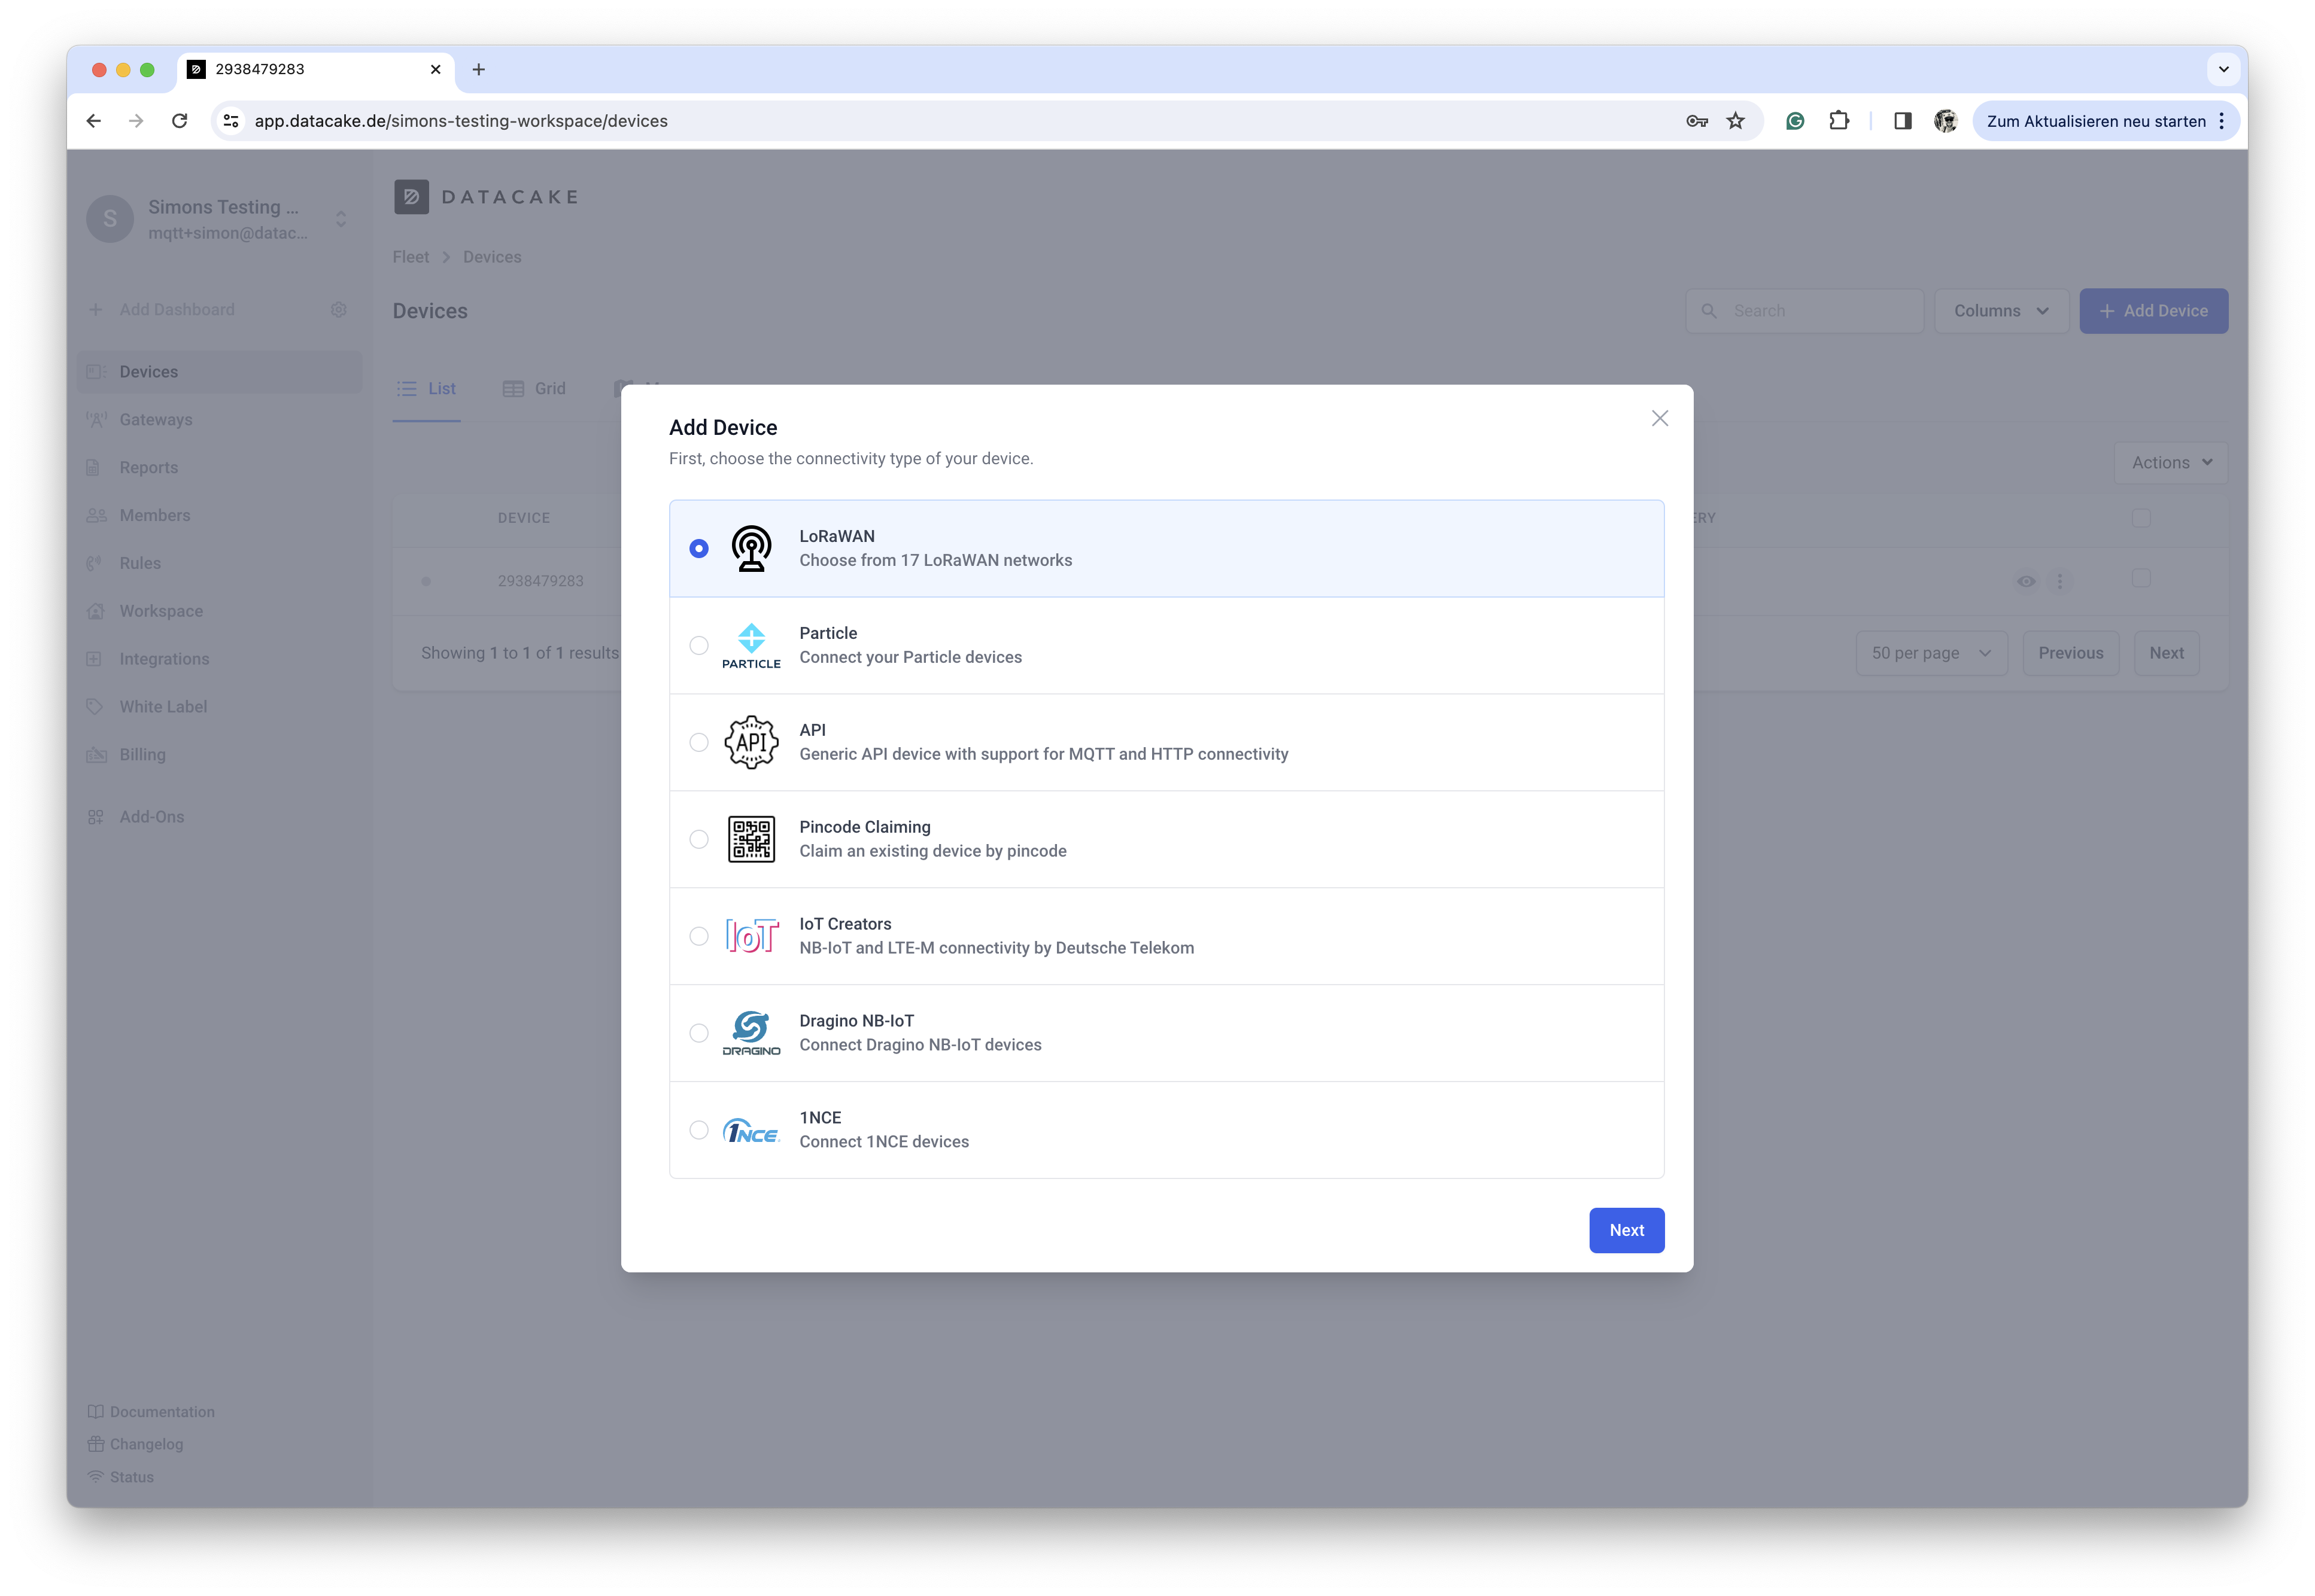Click the API gear icon

tap(751, 742)
